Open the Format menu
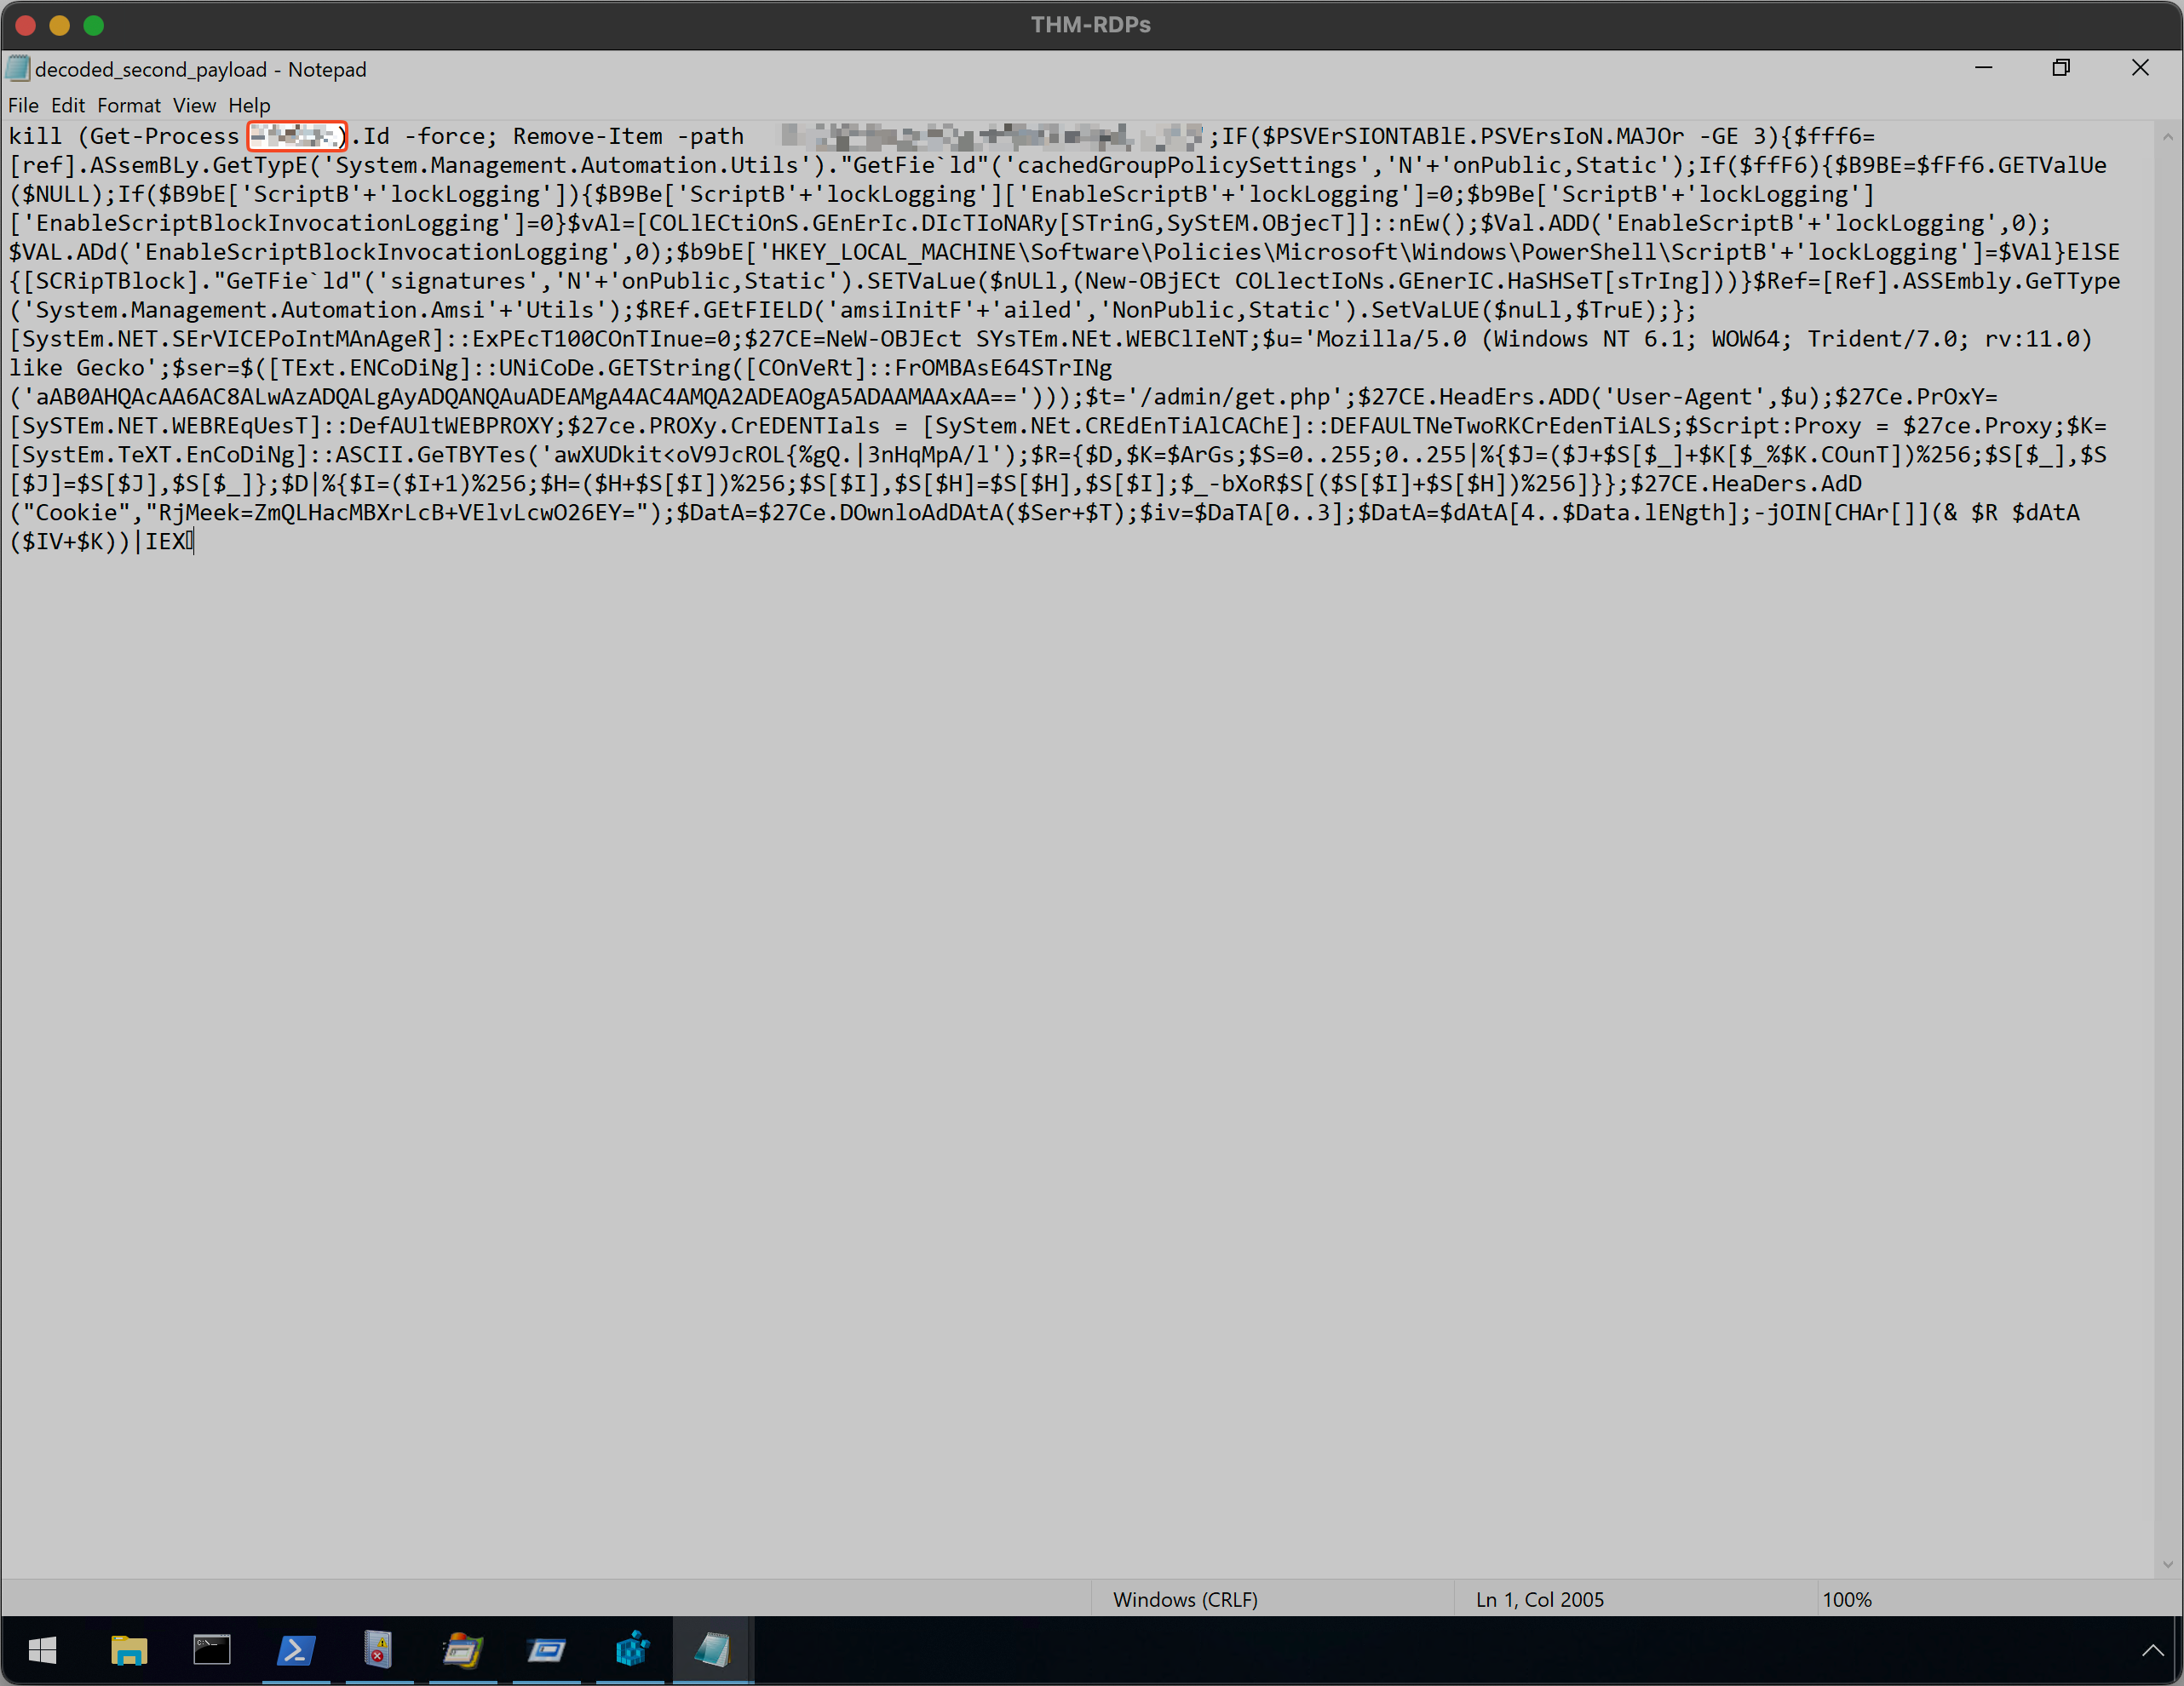The image size is (2184, 1686). tap(129, 105)
